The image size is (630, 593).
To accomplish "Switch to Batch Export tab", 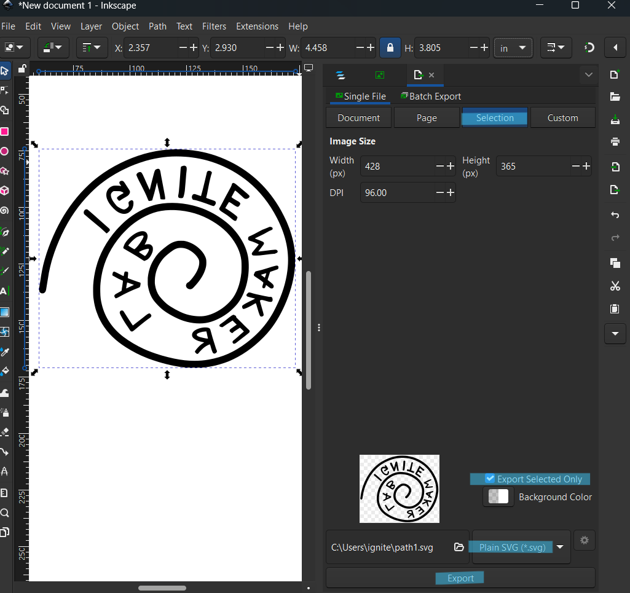I will pyautogui.click(x=431, y=96).
